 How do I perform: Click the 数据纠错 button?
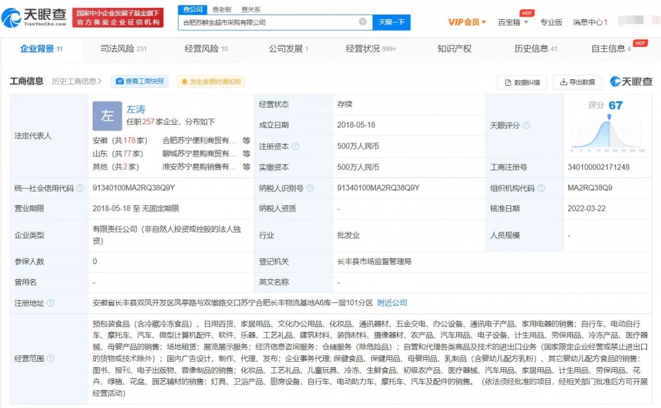pos(522,83)
